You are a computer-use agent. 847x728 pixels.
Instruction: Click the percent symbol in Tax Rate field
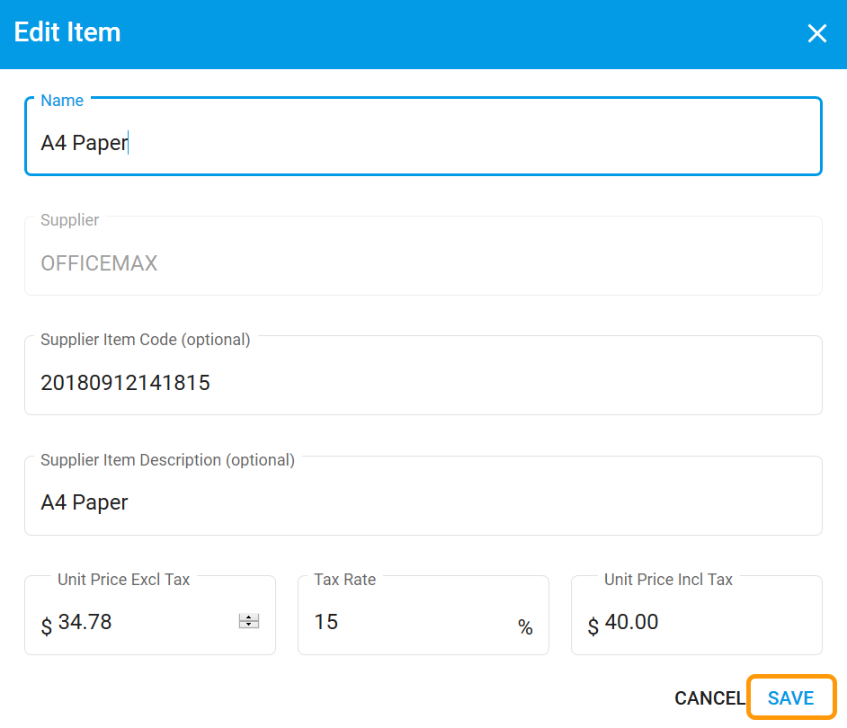[x=525, y=627]
